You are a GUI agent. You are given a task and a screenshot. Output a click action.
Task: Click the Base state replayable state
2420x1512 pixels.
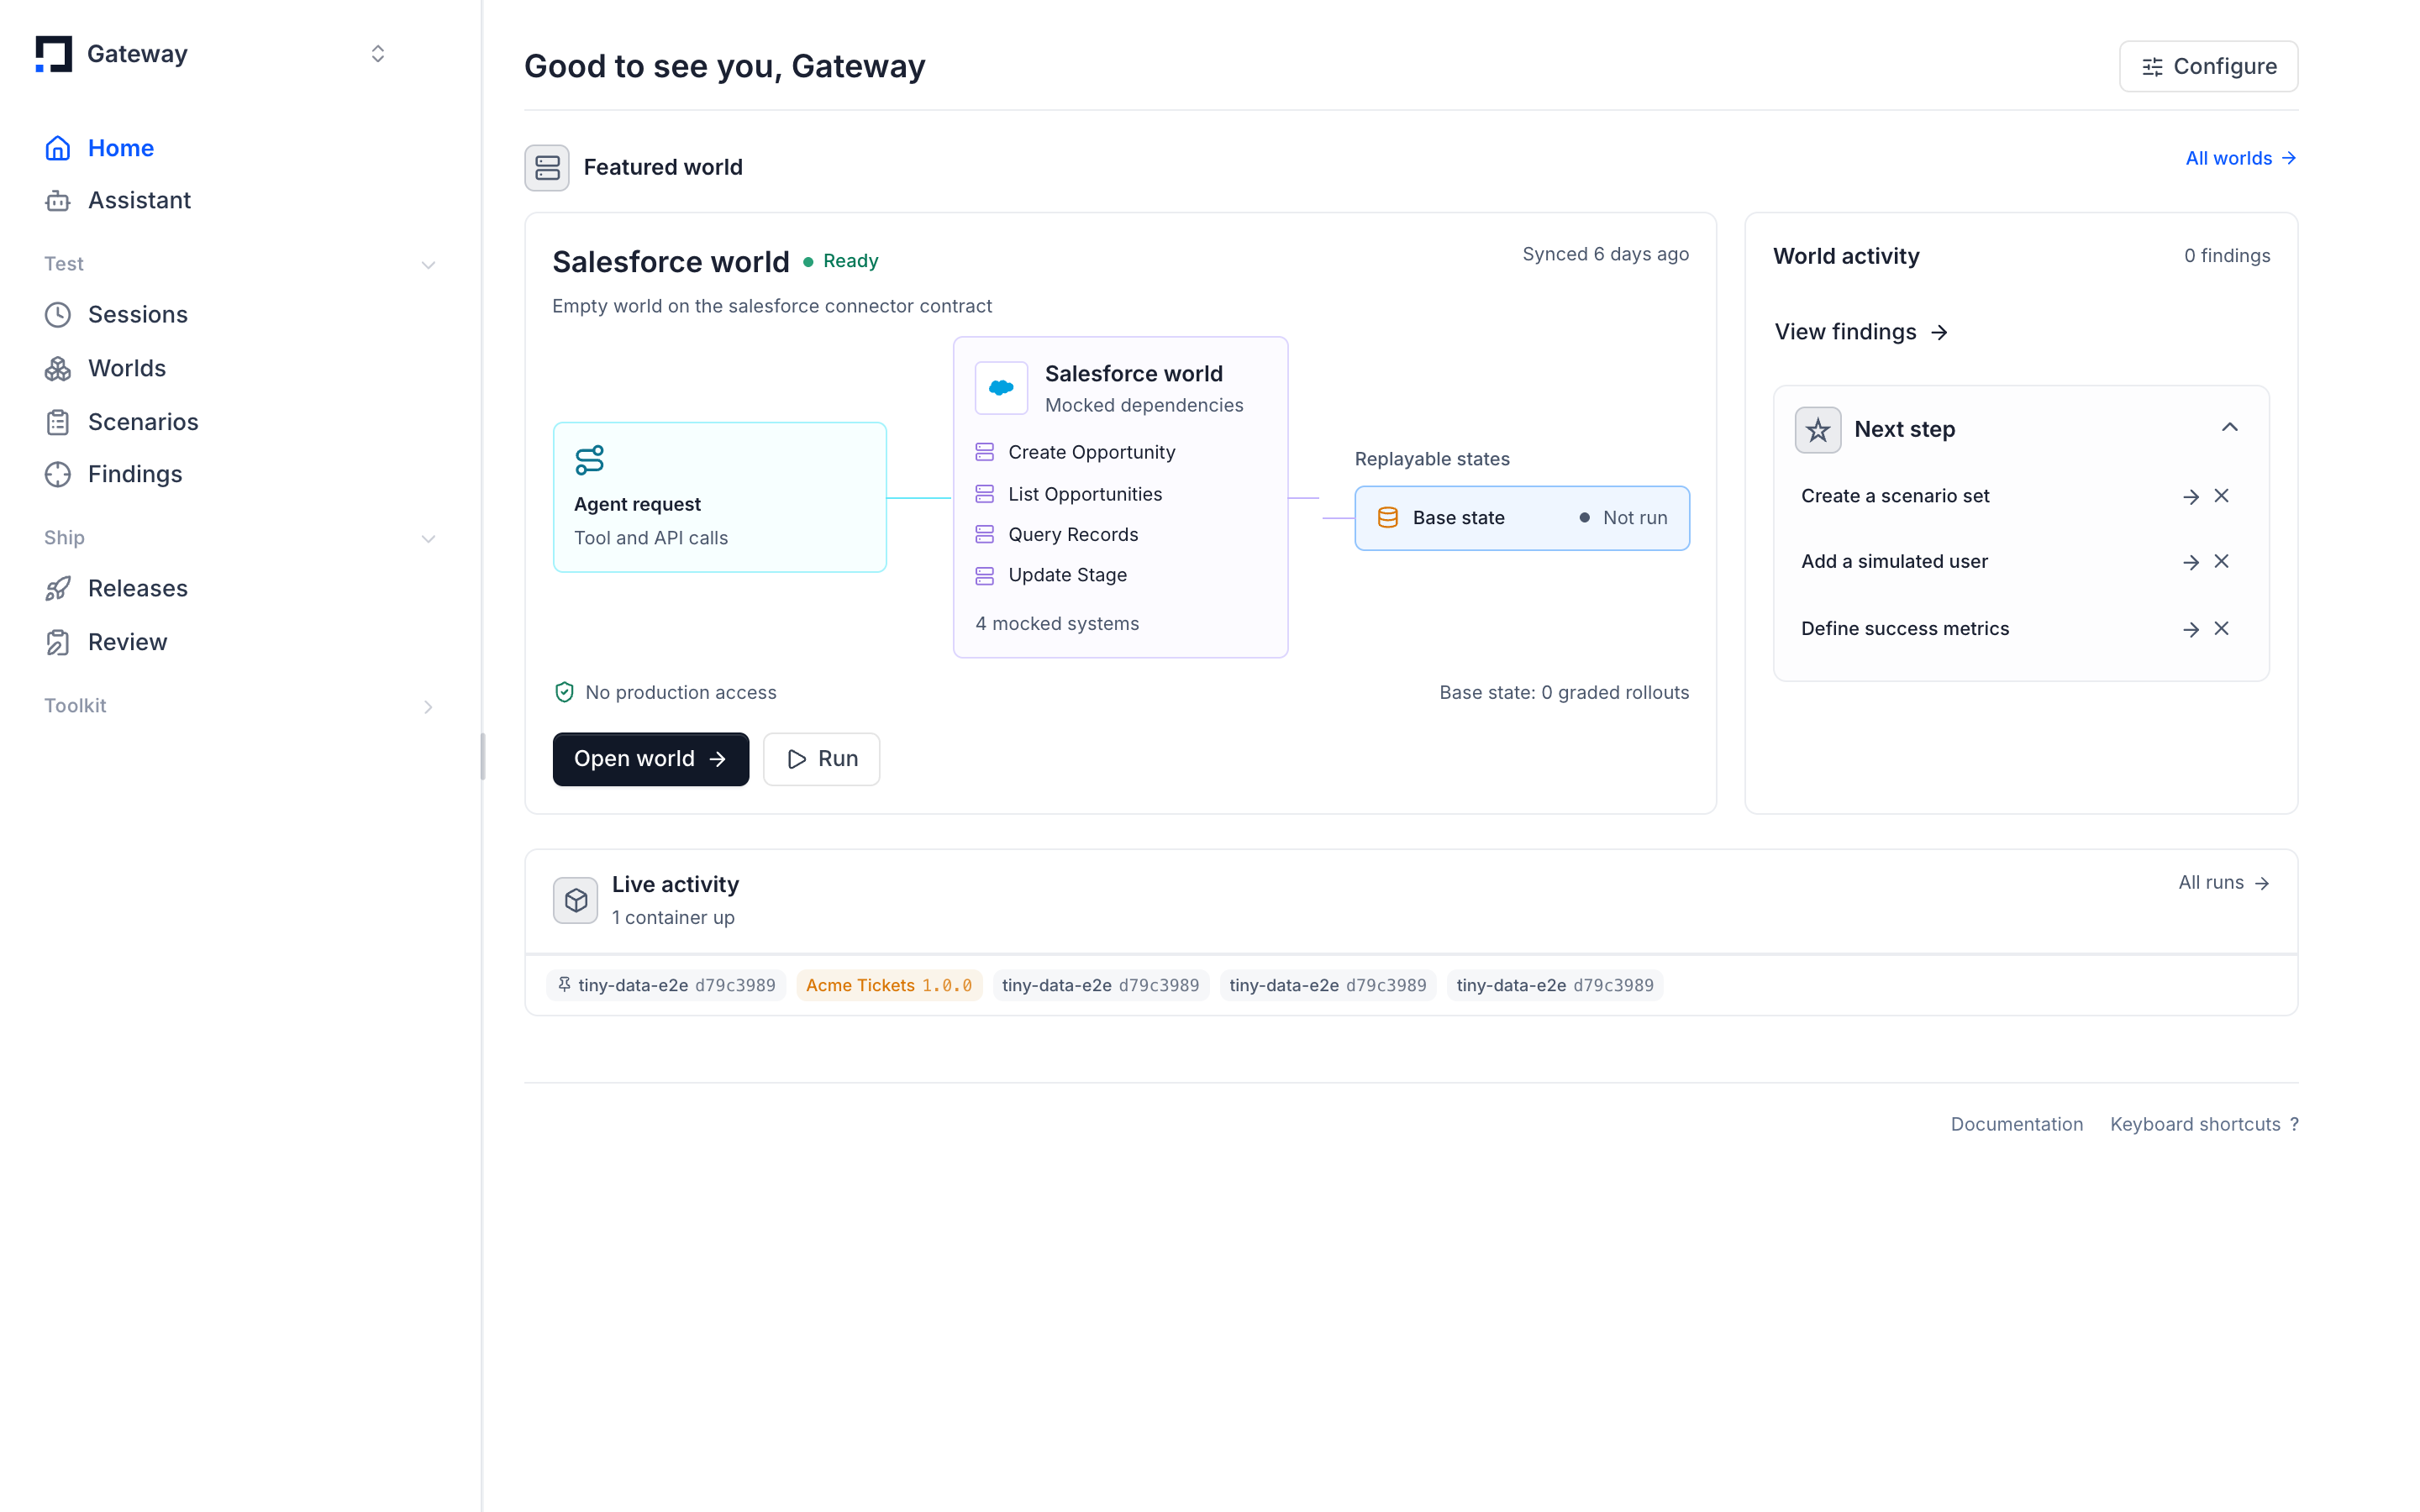tap(1522, 518)
